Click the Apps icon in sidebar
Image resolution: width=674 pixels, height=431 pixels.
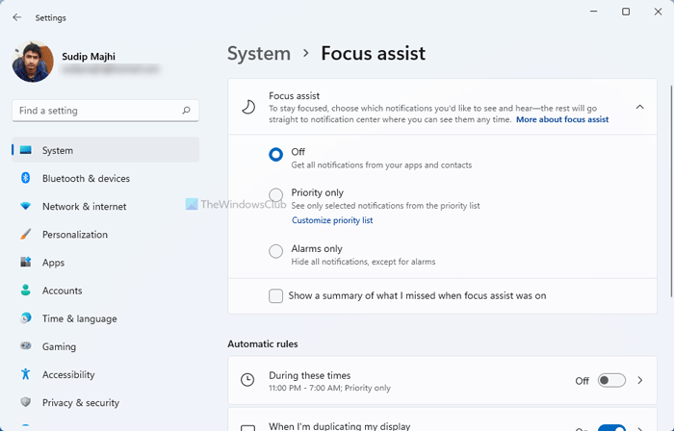25,263
